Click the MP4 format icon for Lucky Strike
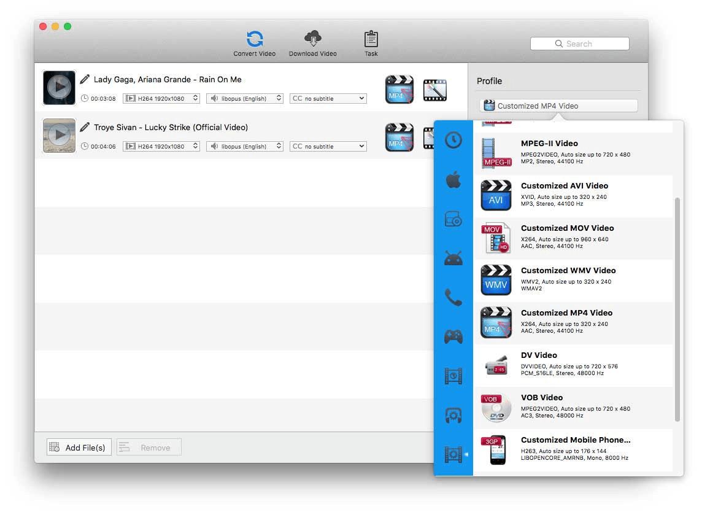702x512 pixels. 399,136
